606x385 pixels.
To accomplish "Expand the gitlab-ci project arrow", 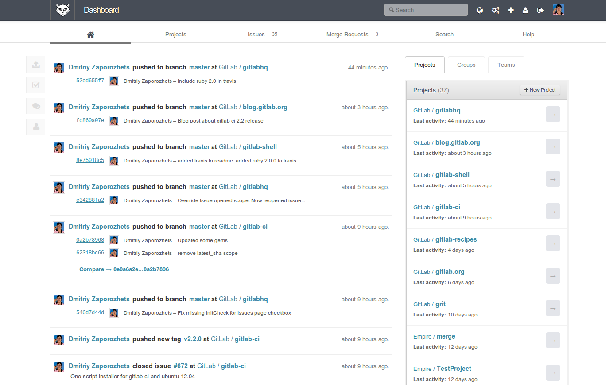I will point(553,211).
